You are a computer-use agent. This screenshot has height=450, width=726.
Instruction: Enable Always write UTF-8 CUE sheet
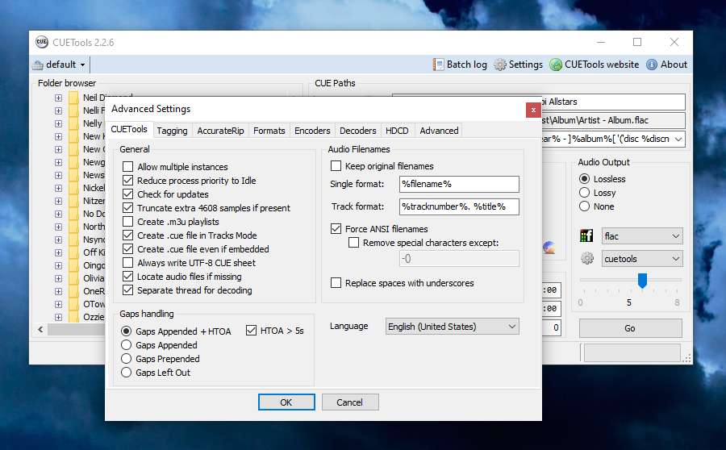[127, 263]
